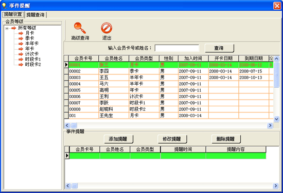Click member table scroll right arrow
Image resolution: width=283 pixels, height=193 pixels.
coord(270,125)
